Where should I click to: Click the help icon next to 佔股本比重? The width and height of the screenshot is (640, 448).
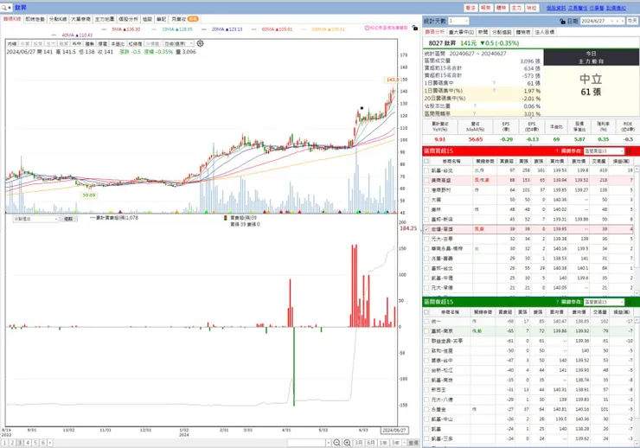pos(475,106)
